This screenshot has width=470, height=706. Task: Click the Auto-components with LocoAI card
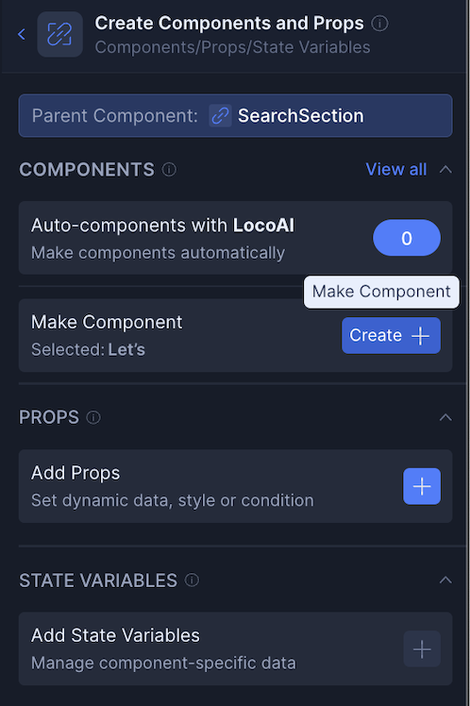pos(235,238)
